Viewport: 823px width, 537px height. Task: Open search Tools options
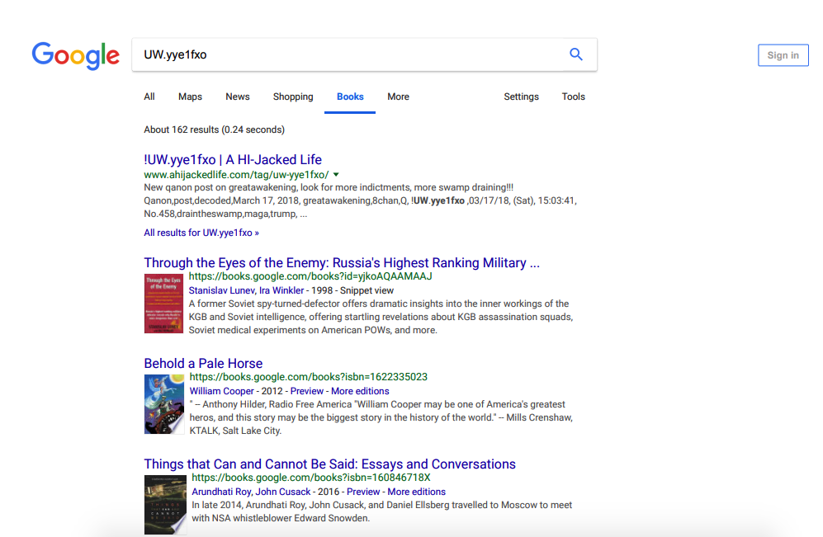(x=573, y=97)
